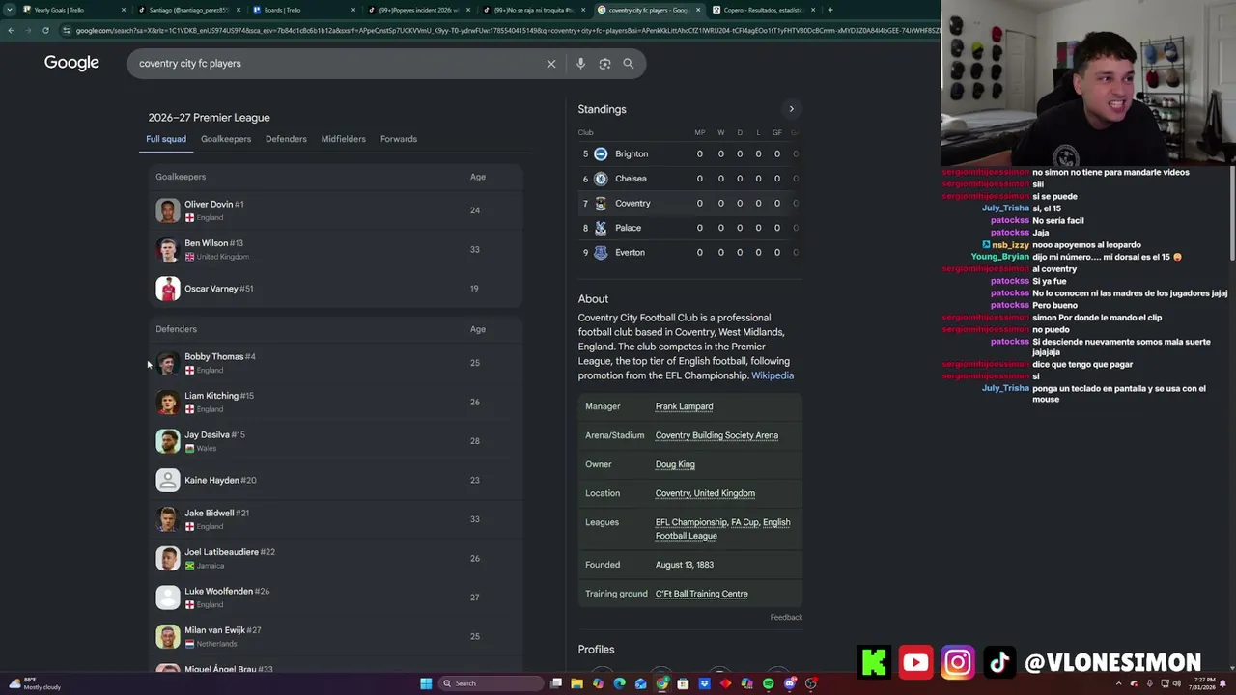1236x695 pixels.
Task: Submit search with the magnifier icon
Action: 629,64
